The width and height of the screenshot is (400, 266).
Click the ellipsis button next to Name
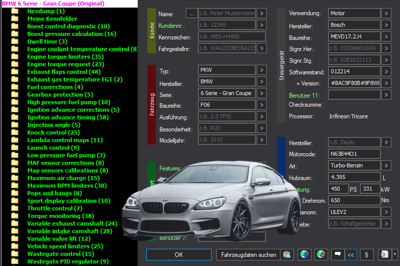(191, 14)
